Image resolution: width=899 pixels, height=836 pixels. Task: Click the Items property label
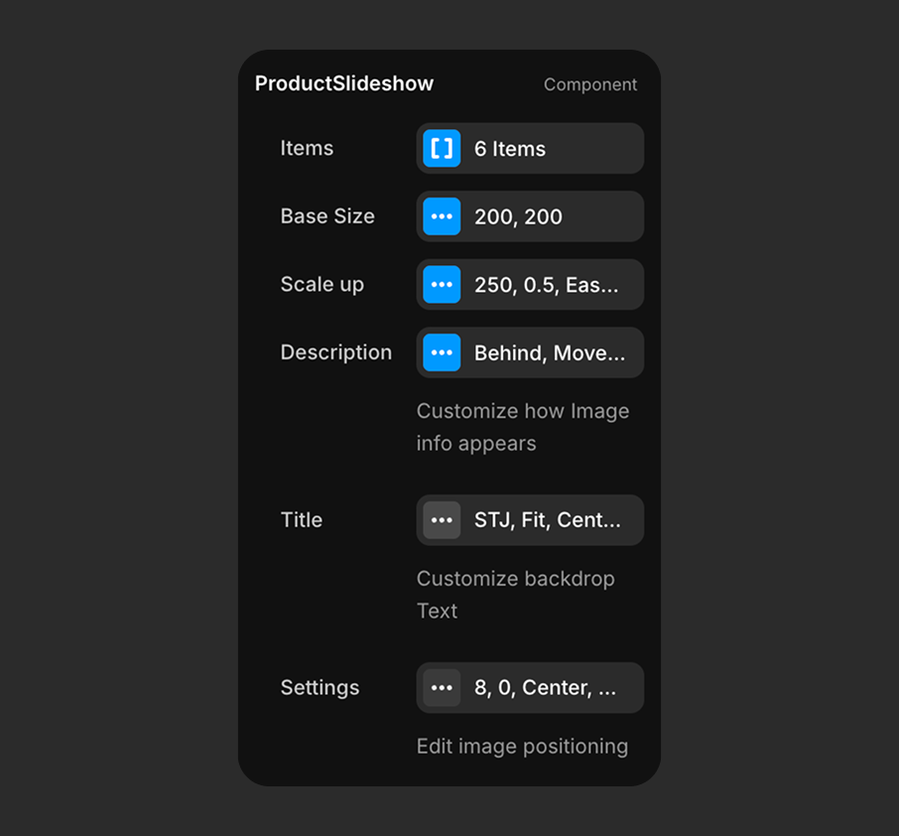tap(307, 149)
